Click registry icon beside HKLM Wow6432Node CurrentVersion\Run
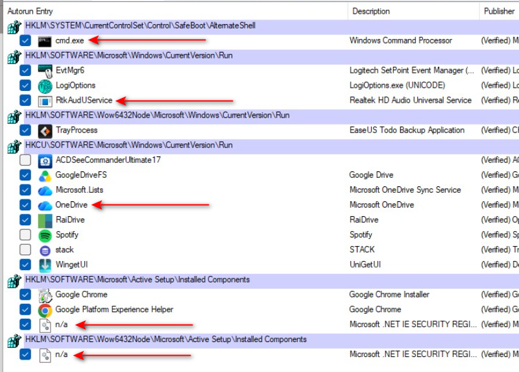The image size is (519, 372). [14, 117]
